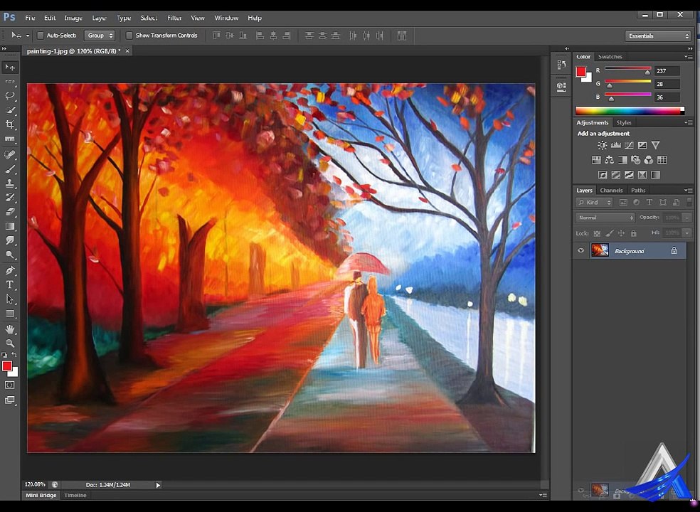700x512 pixels.
Task: Click the zoom percentage field 120.08%
Action: 35,484
